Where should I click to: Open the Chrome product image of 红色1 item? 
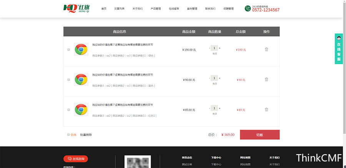click(x=81, y=109)
